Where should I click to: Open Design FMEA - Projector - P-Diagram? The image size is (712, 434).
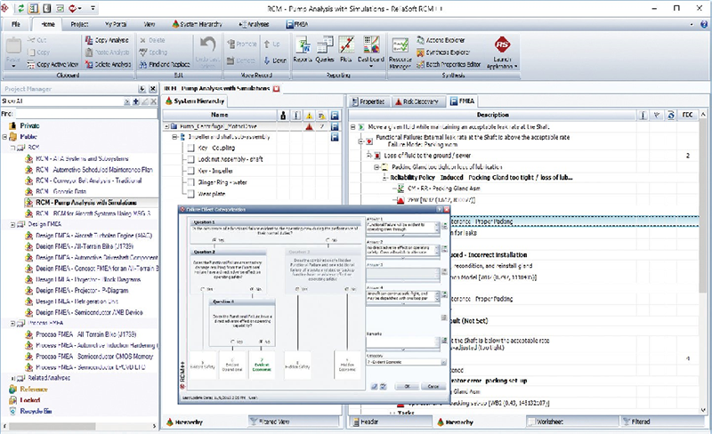point(82,291)
